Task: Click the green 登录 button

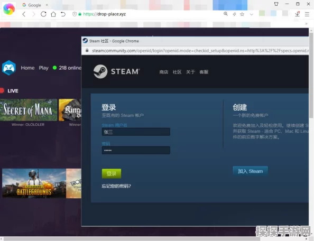Action: click(112, 173)
